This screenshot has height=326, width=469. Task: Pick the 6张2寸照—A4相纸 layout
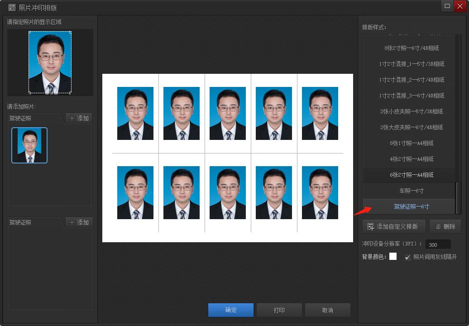point(411,175)
